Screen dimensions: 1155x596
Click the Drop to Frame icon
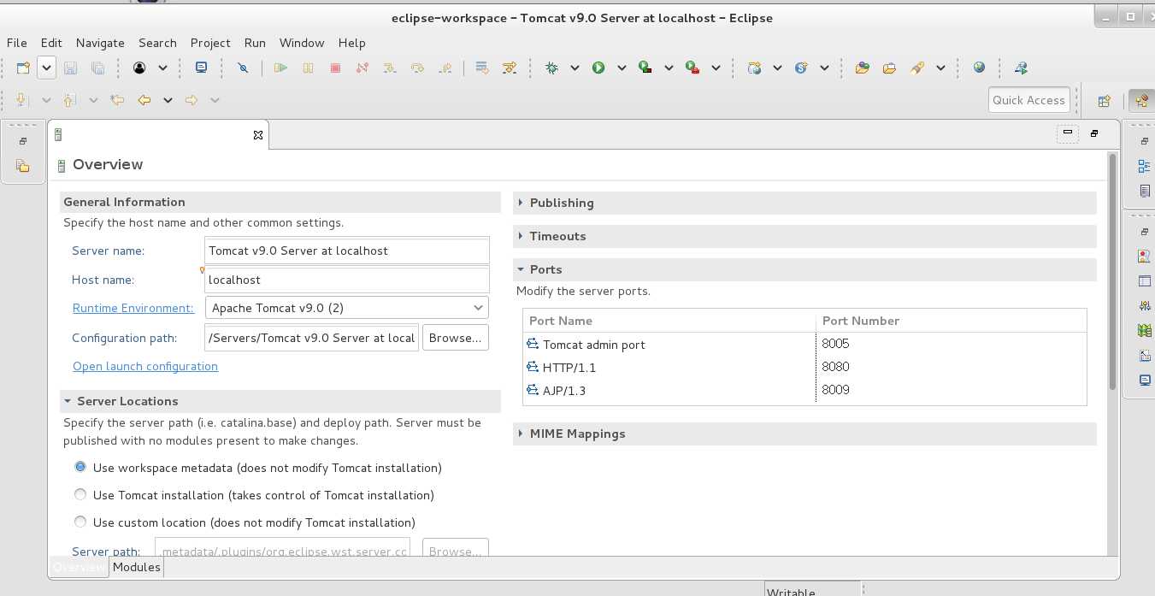[x=482, y=68]
